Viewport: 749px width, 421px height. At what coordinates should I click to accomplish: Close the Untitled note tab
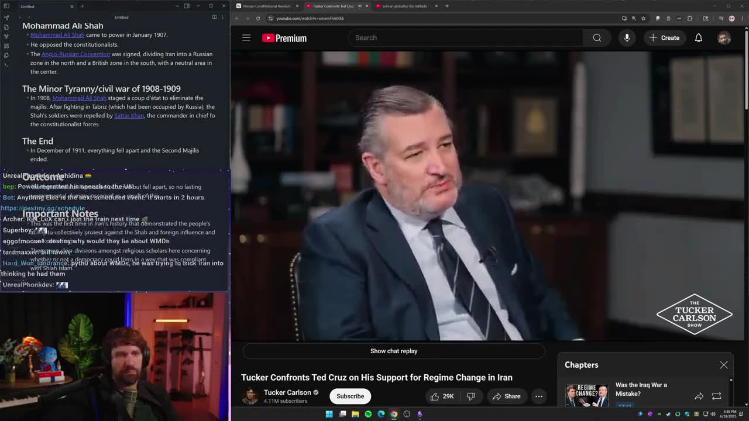[71, 6]
